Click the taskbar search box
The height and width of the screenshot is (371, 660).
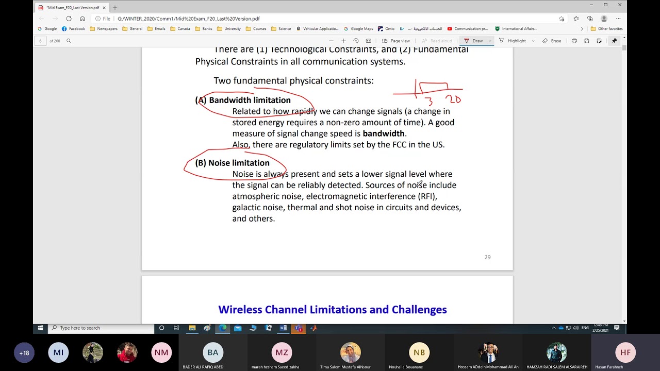pos(101,328)
